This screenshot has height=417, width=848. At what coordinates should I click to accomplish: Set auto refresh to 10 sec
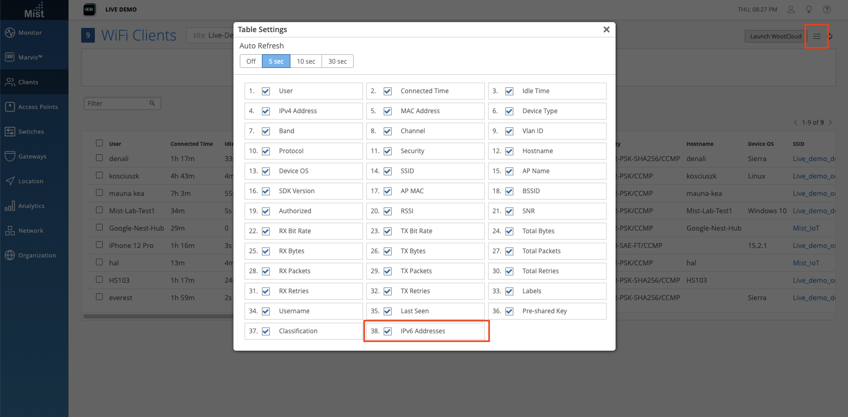[306, 62]
